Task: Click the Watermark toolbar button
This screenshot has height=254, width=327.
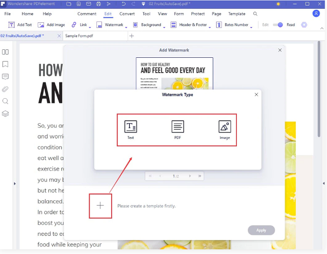Action: click(x=110, y=25)
